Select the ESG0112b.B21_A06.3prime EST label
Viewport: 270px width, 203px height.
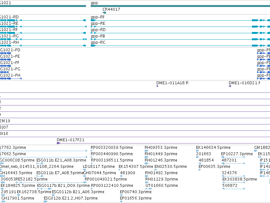tap(78, 192)
